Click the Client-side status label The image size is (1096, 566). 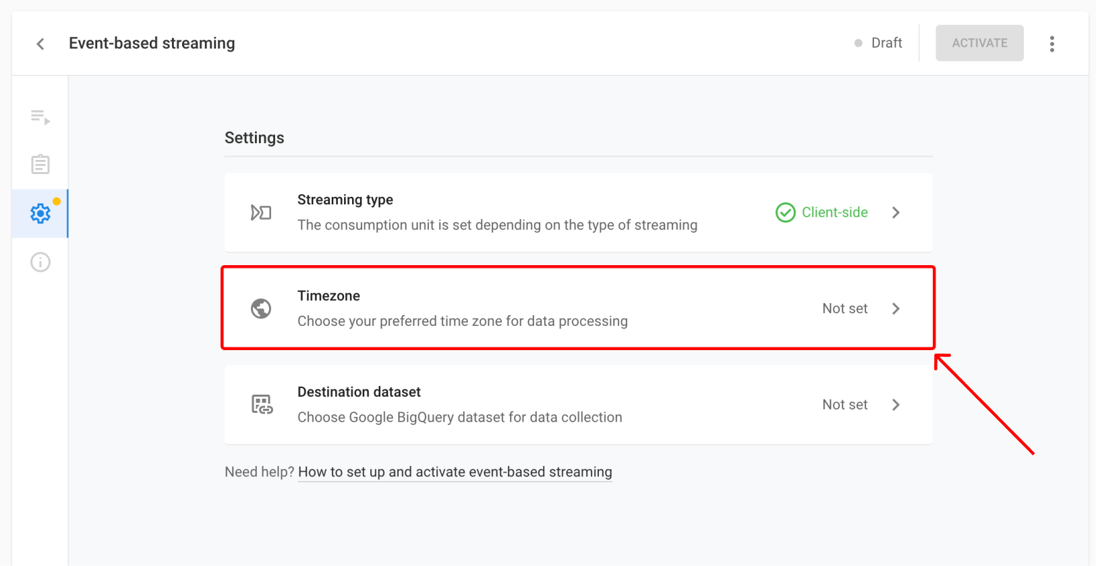pos(834,213)
